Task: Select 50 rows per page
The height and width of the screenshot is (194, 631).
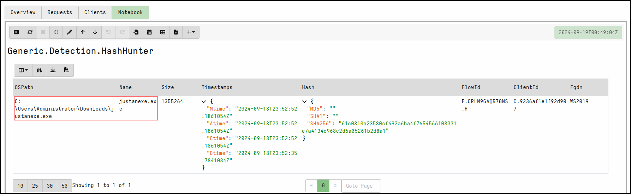Action: [64, 186]
